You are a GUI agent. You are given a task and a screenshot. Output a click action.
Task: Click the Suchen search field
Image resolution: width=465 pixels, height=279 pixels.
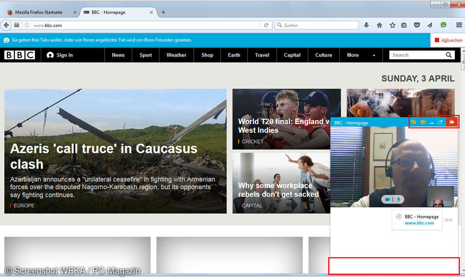click(317, 25)
